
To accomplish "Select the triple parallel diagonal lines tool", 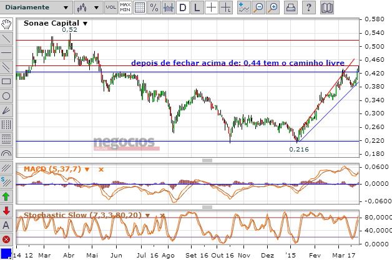I will point(6,168).
